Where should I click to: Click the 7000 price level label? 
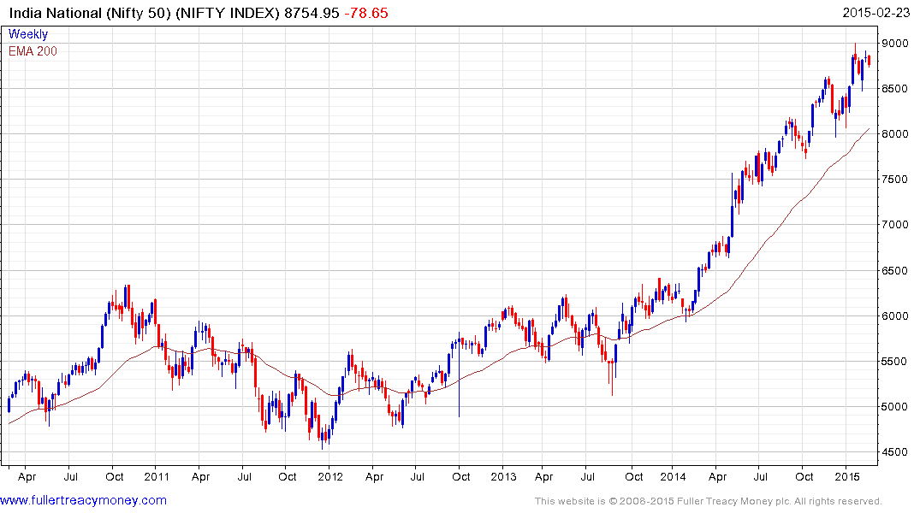pos(896,225)
